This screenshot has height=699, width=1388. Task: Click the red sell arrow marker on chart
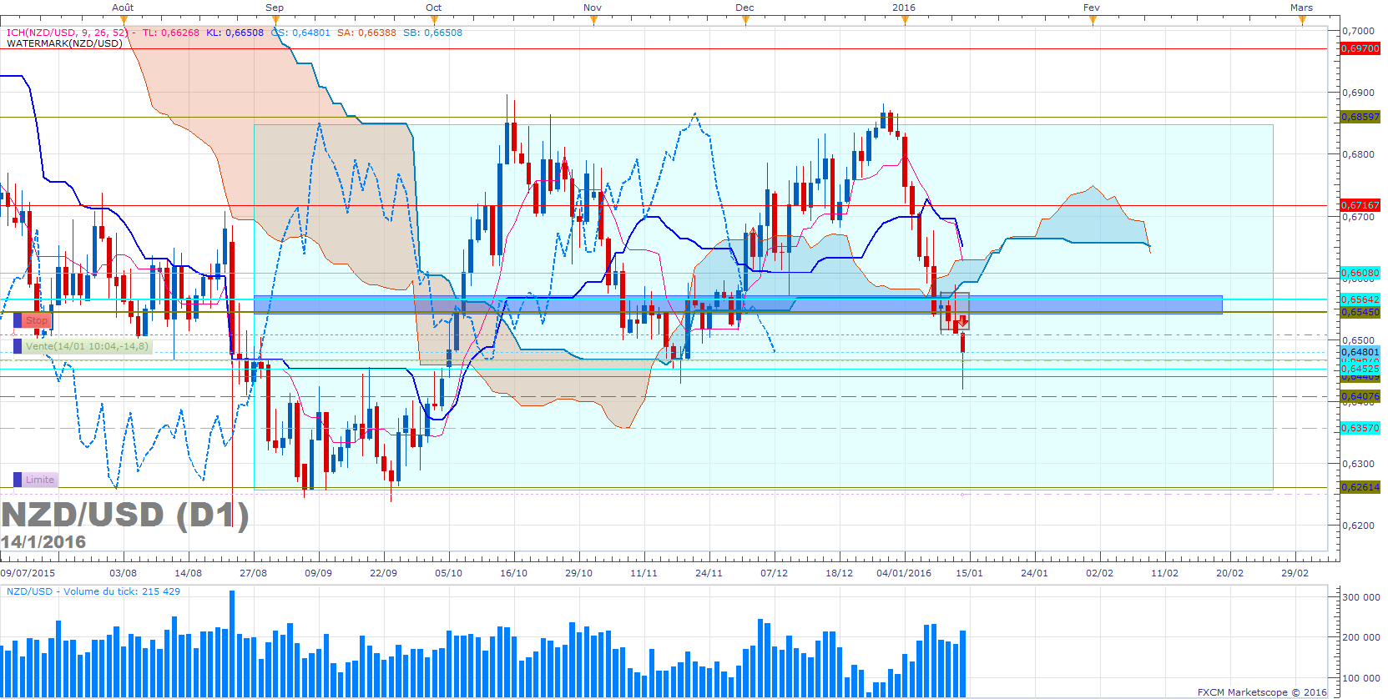963,322
